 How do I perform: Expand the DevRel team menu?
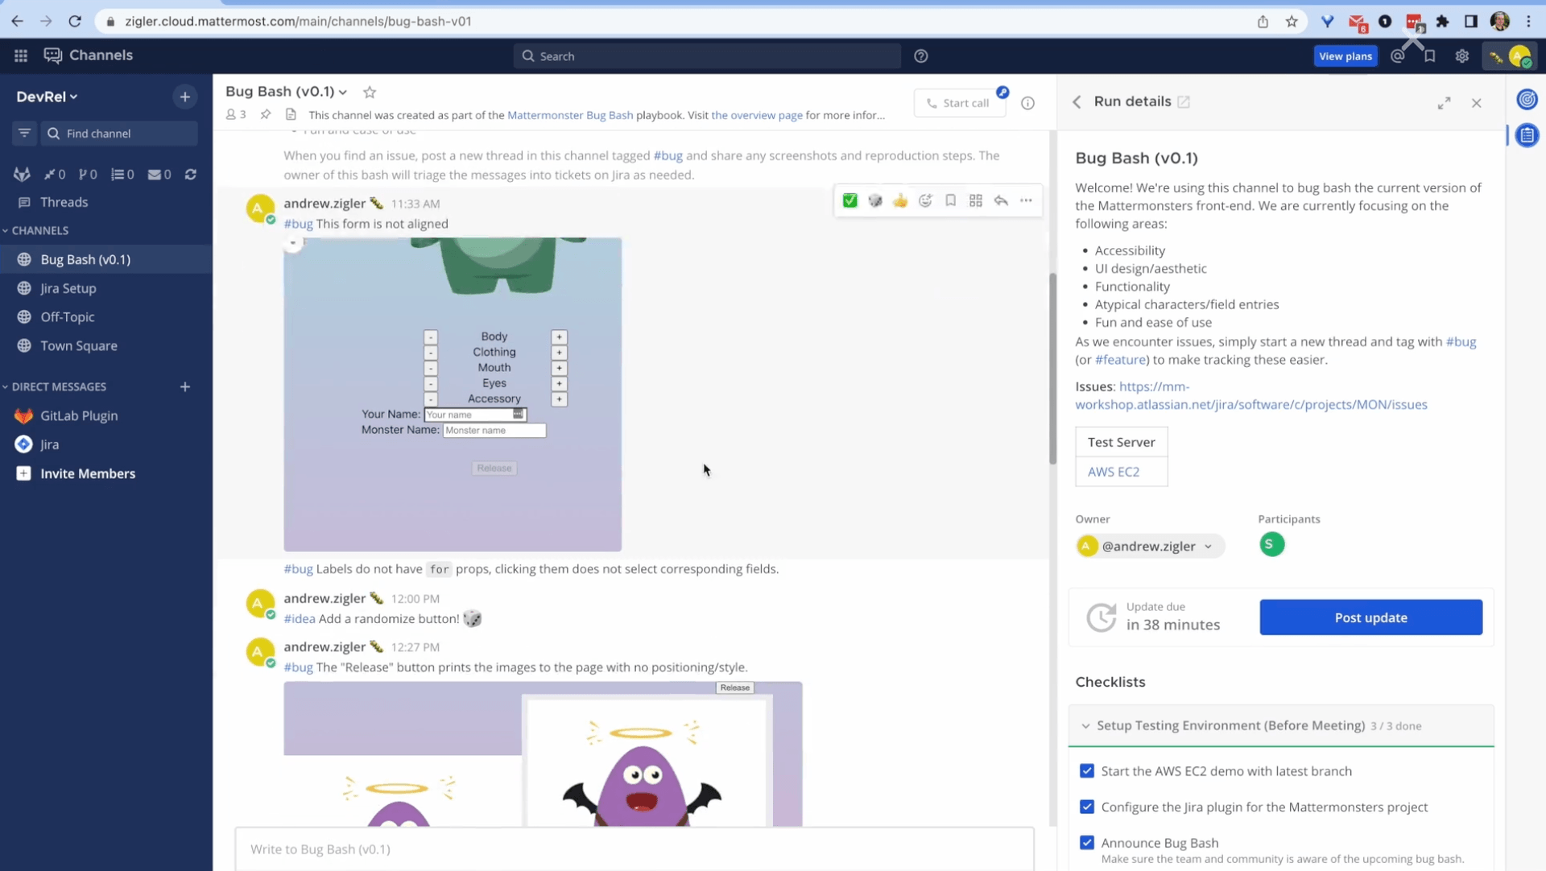coord(47,97)
